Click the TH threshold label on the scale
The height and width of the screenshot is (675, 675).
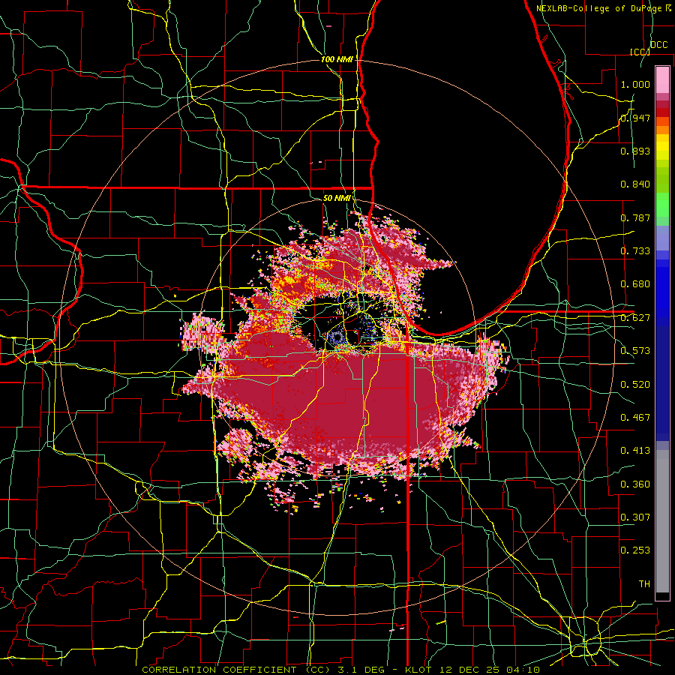(x=644, y=584)
